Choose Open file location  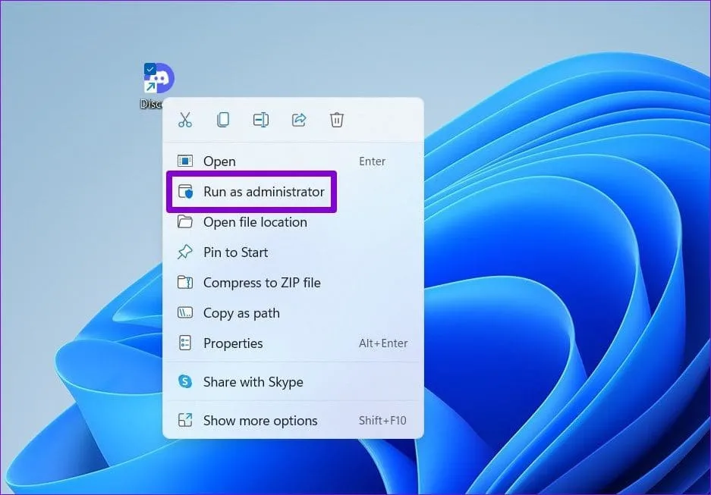255,222
